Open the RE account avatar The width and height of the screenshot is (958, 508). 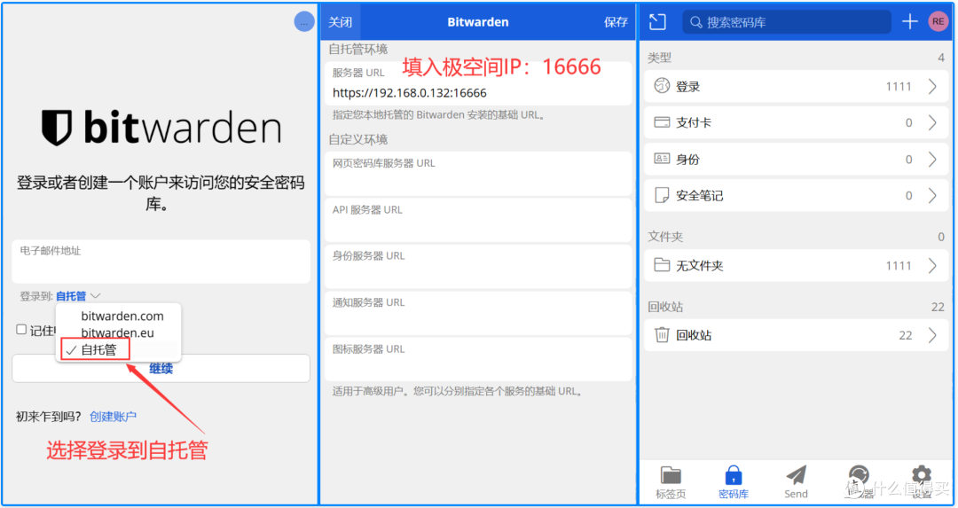[938, 22]
